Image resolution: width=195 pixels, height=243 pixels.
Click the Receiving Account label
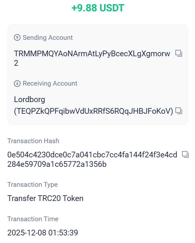50,83
